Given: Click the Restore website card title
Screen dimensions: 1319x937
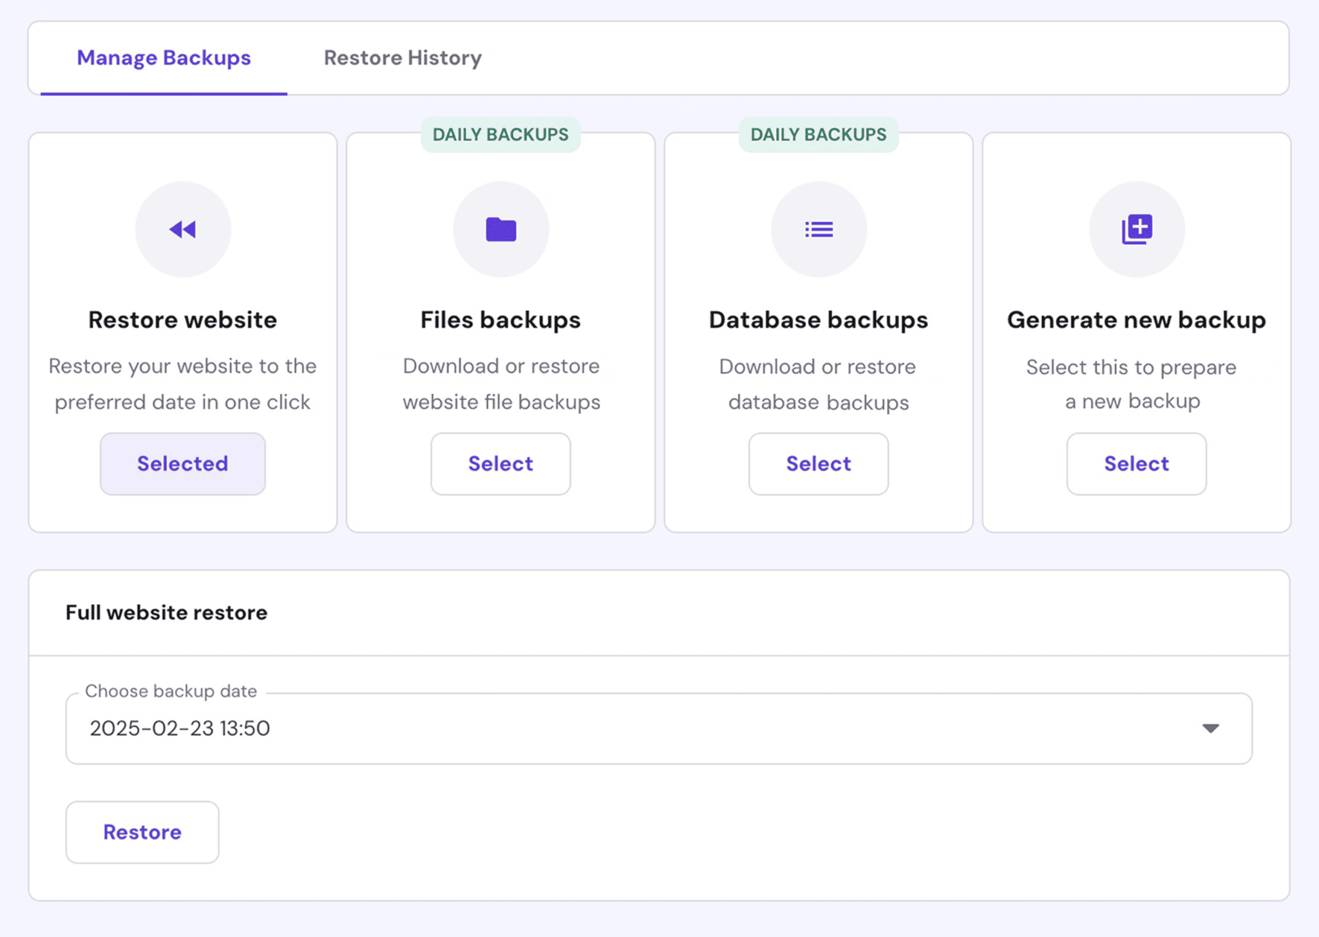Looking at the screenshot, I should [x=183, y=320].
